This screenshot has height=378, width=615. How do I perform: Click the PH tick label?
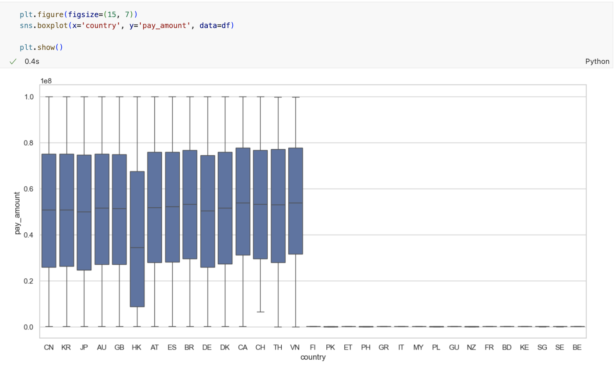pyautogui.click(x=366, y=347)
